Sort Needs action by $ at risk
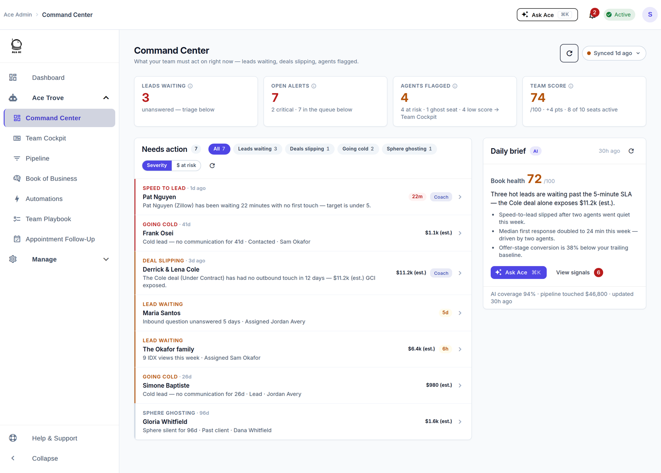 pyautogui.click(x=186, y=166)
